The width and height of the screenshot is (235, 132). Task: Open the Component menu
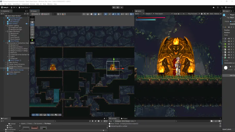click(x=25, y=4)
